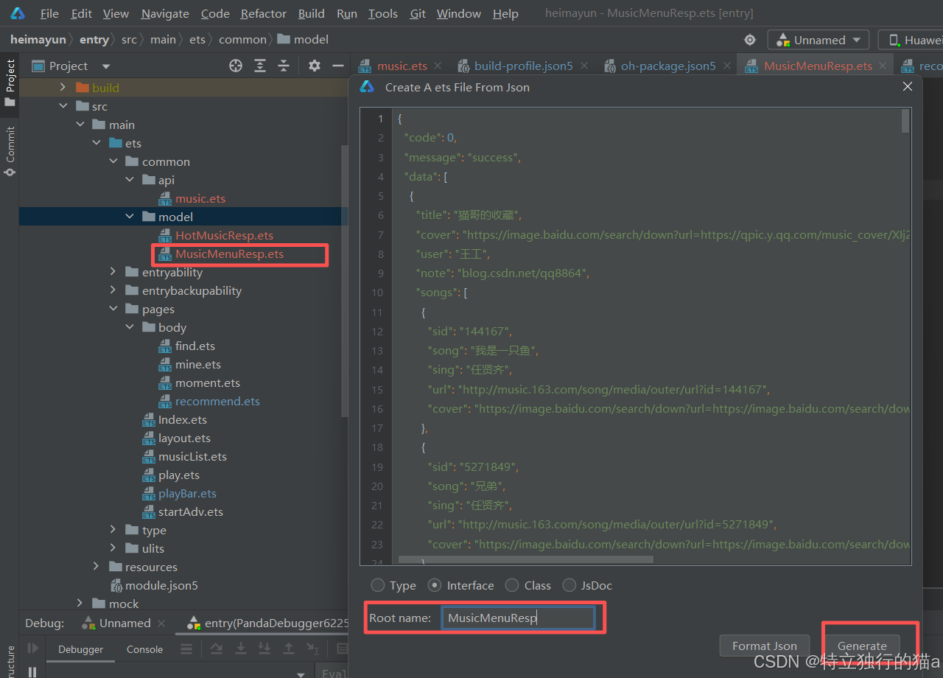Close the build-profile.json5 editor tab
This screenshot has height=678, width=943.
[584, 66]
